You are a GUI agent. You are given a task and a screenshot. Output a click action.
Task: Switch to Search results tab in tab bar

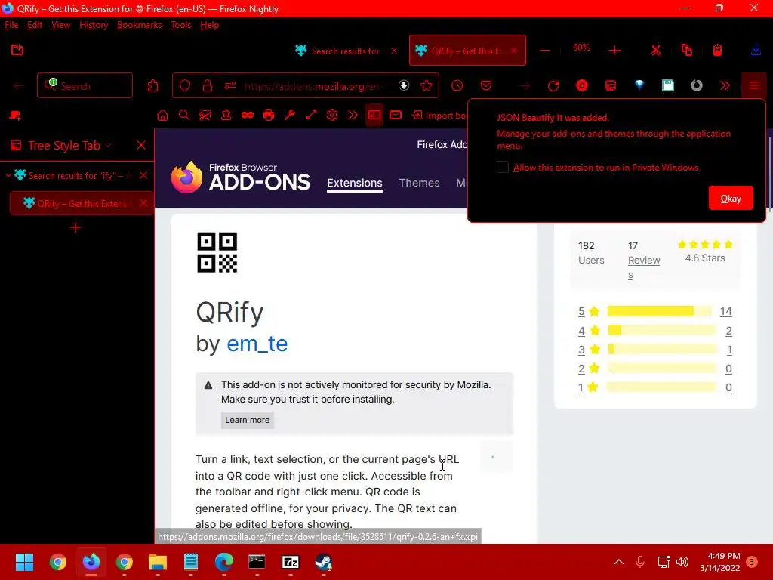point(345,51)
